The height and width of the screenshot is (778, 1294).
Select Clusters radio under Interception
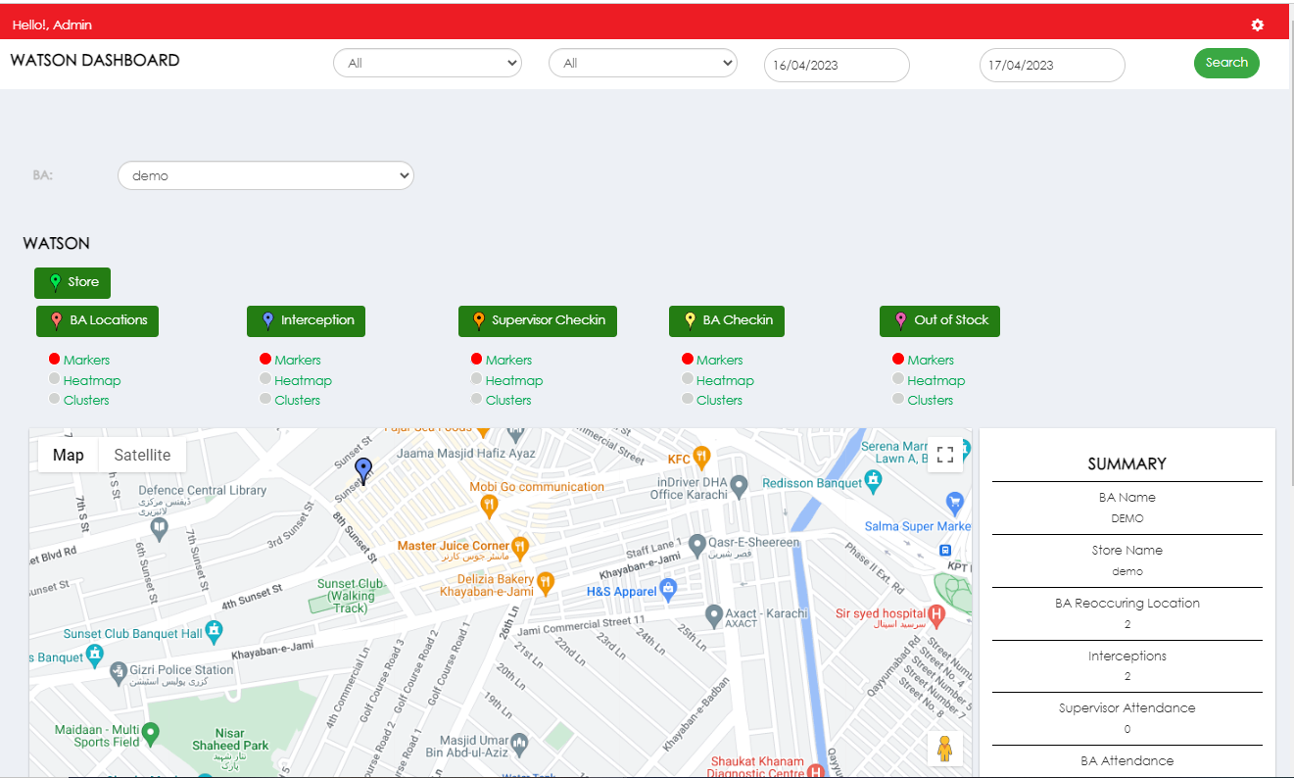(x=265, y=399)
